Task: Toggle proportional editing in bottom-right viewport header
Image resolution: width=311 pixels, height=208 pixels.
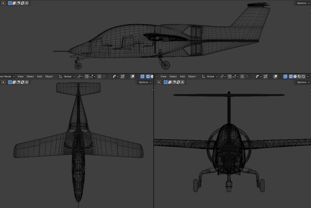Action: coord(242,77)
